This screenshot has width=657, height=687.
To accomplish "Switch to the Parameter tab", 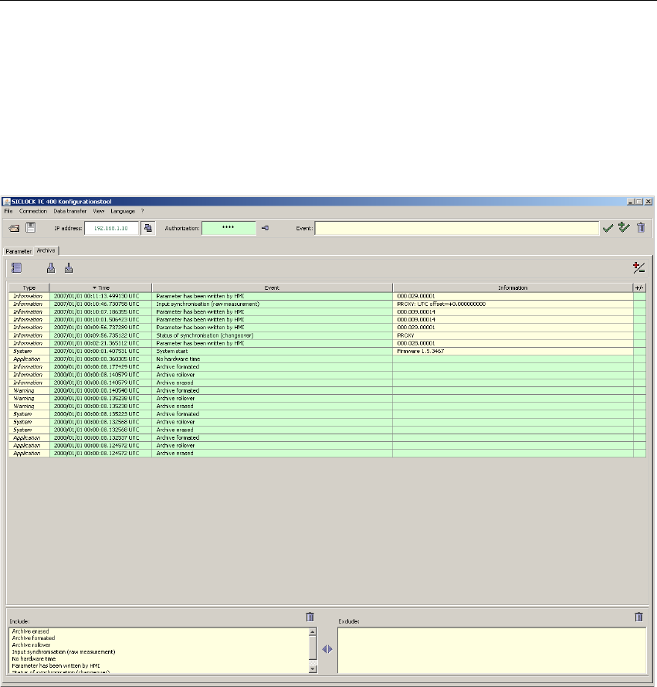I will pyautogui.click(x=19, y=251).
